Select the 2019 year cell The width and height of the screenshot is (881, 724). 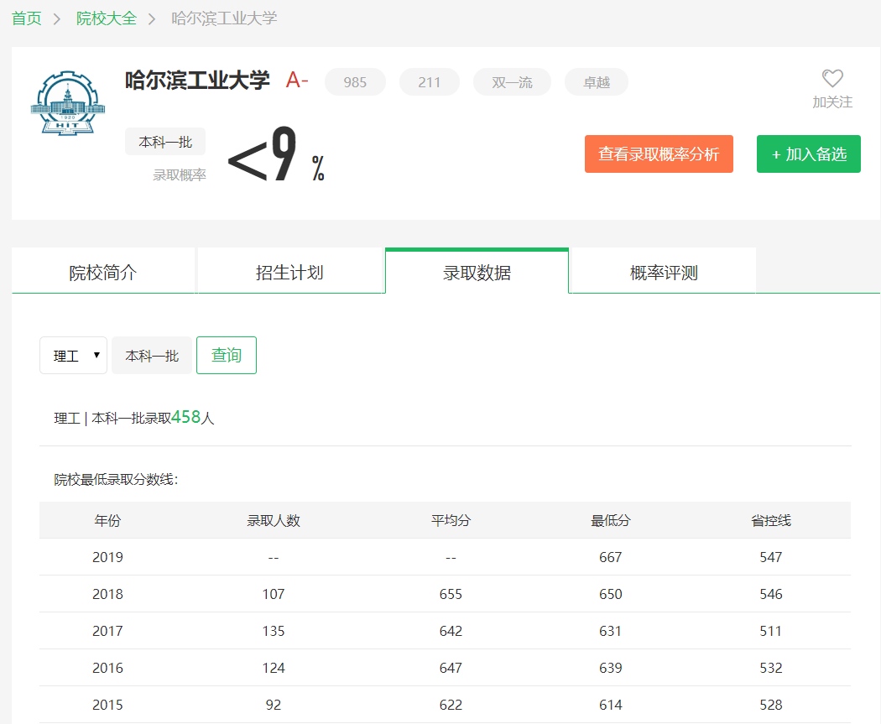tap(107, 556)
